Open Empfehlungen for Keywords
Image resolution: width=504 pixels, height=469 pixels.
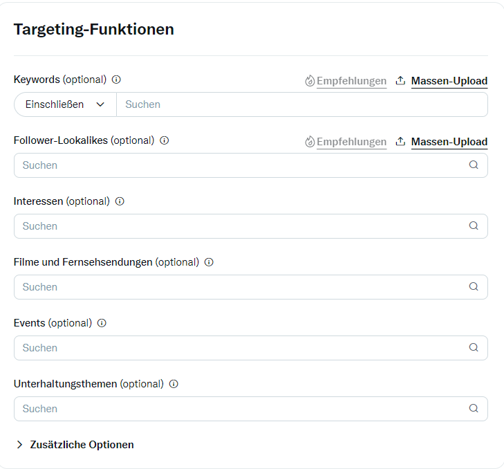click(x=351, y=81)
